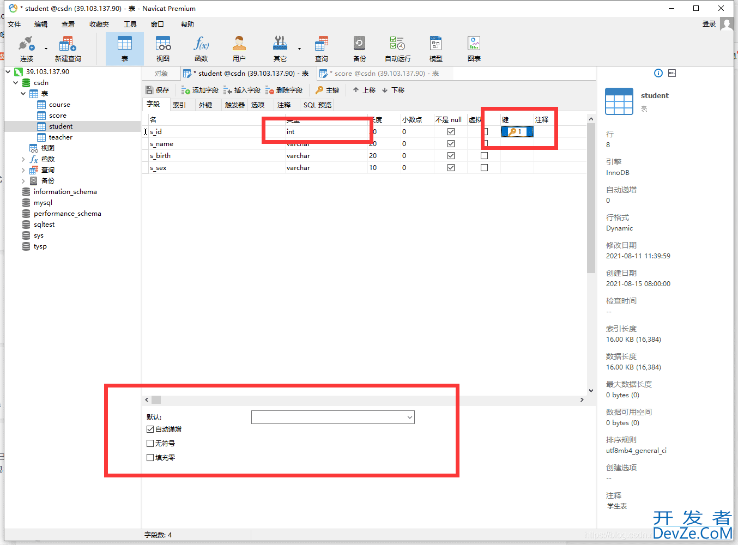Viewport: 738px width, 545px height.
Task: Click the Others (其它) toolbar icon
Action: [280, 49]
